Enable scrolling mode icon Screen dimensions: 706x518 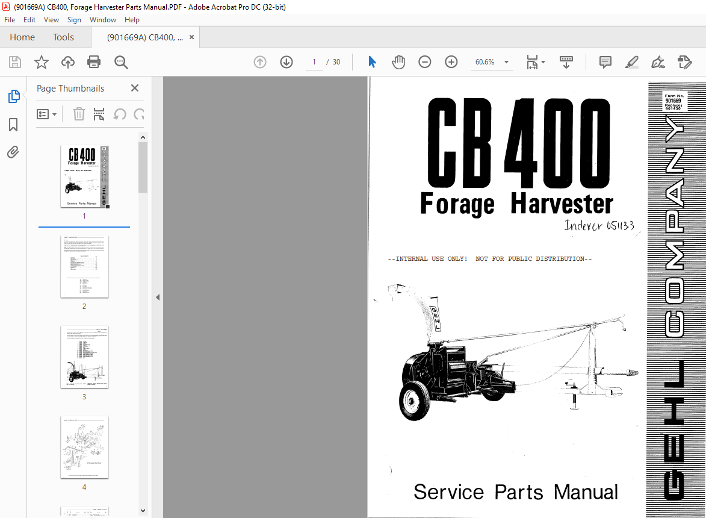coord(566,62)
